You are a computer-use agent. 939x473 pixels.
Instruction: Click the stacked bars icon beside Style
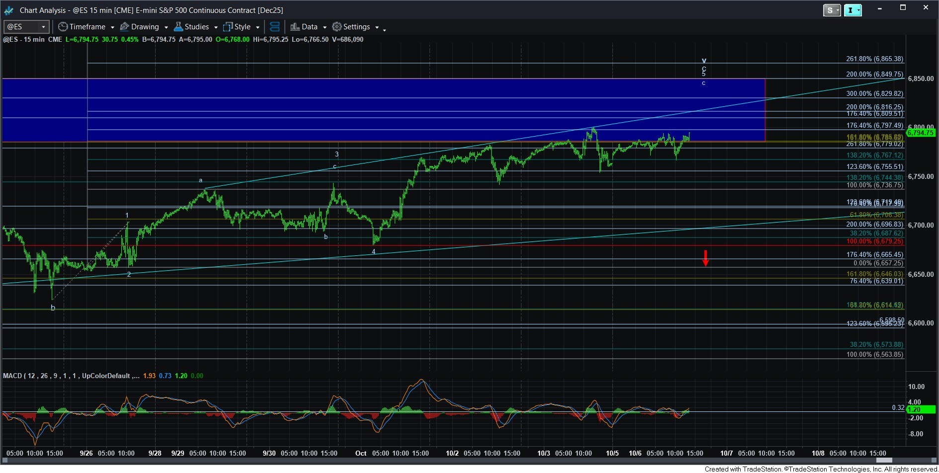[x=274, y=27]
